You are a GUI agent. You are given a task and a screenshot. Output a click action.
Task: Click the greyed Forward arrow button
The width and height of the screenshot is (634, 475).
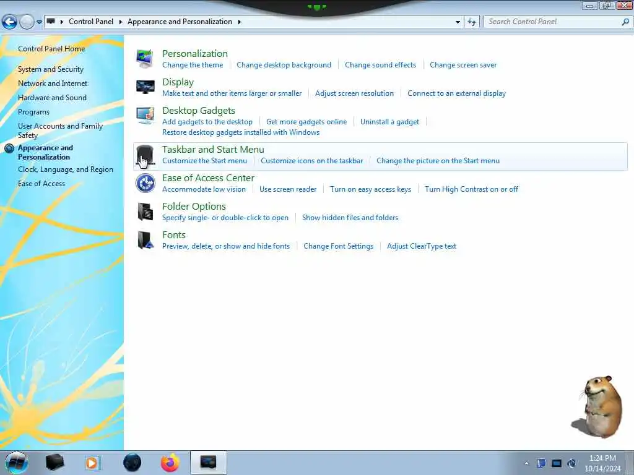pyautogui.click(x=27, y=22)
